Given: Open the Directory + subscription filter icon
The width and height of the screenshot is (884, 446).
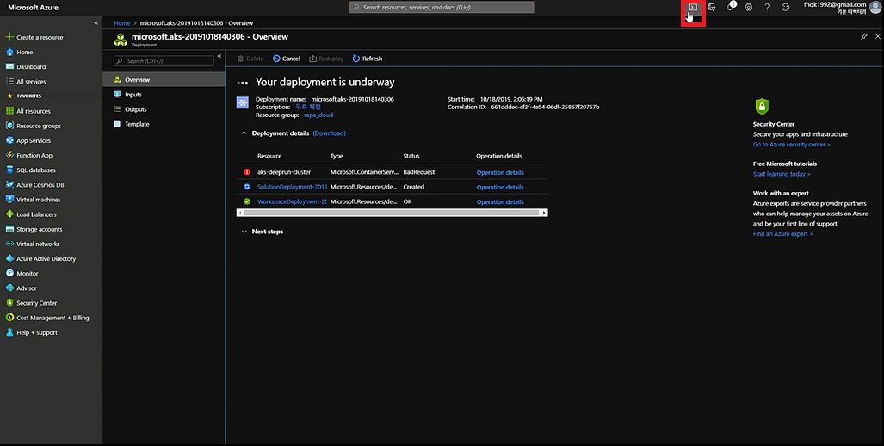Looking at the screenshot, I should point(712,8).
